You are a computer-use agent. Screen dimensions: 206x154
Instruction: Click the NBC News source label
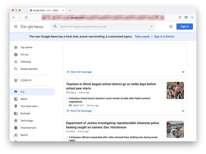(x=71, y=92)
